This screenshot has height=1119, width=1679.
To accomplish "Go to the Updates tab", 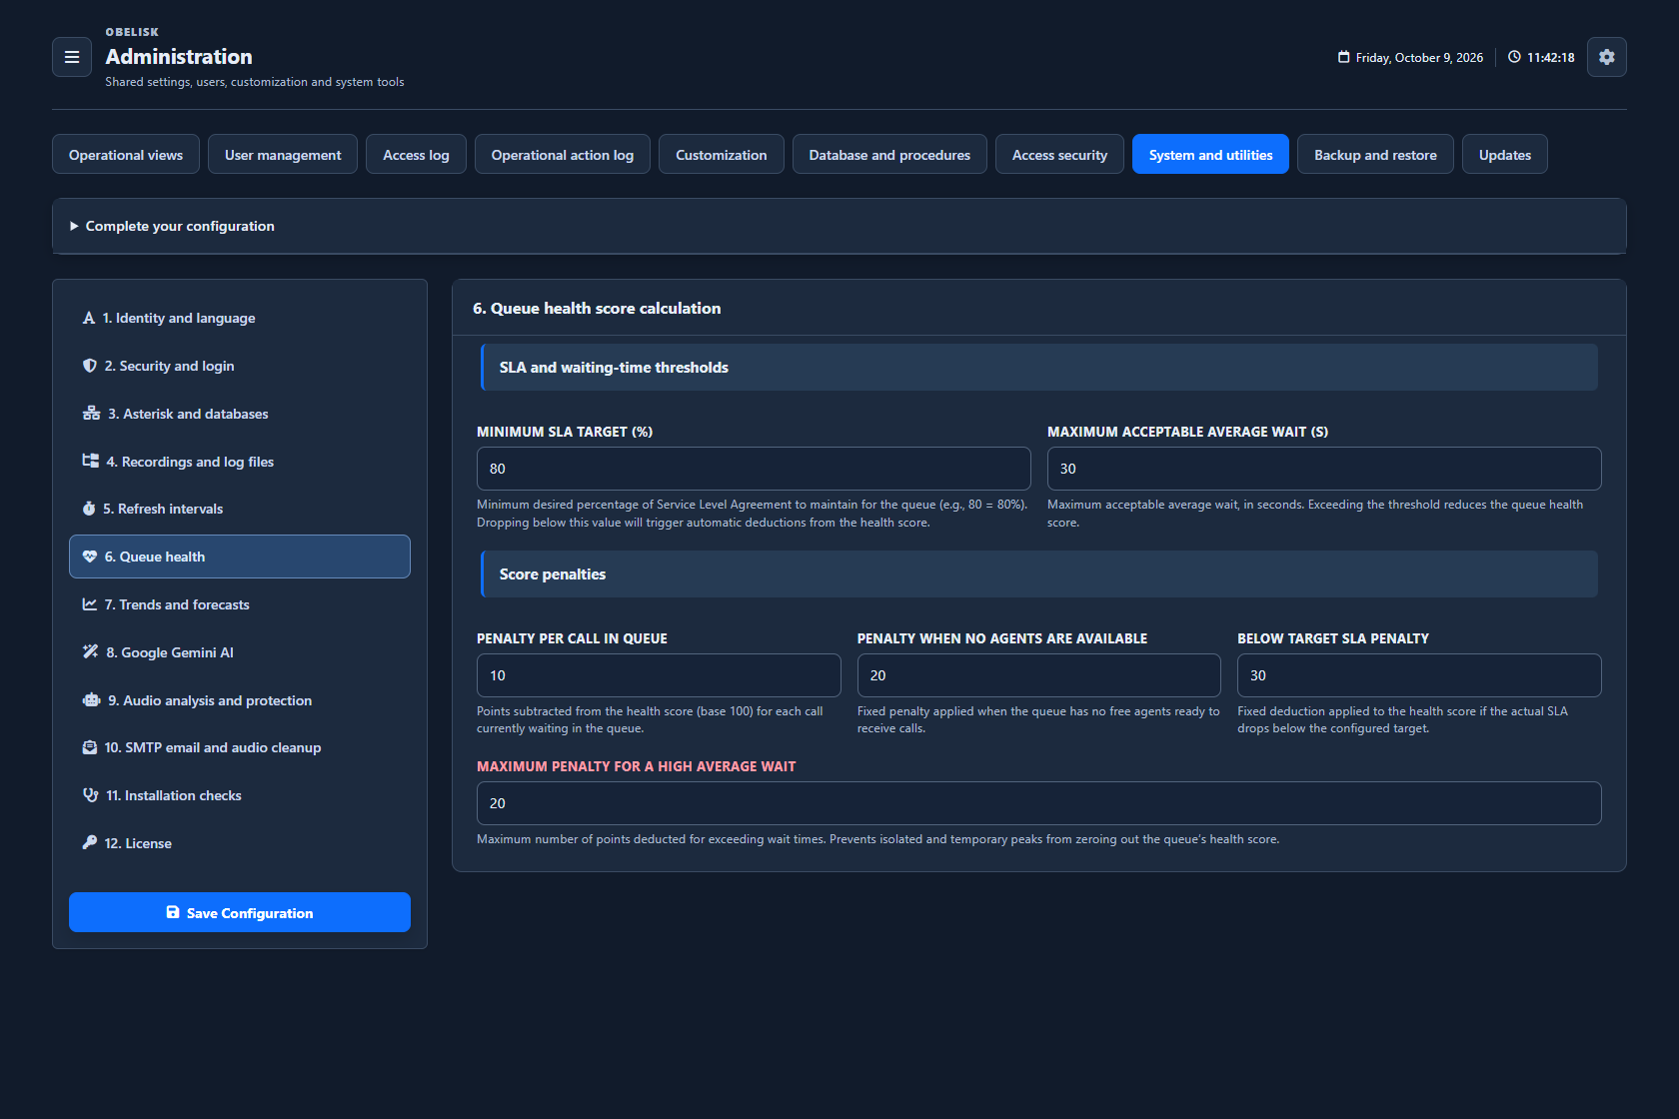I will (1505, 155).
